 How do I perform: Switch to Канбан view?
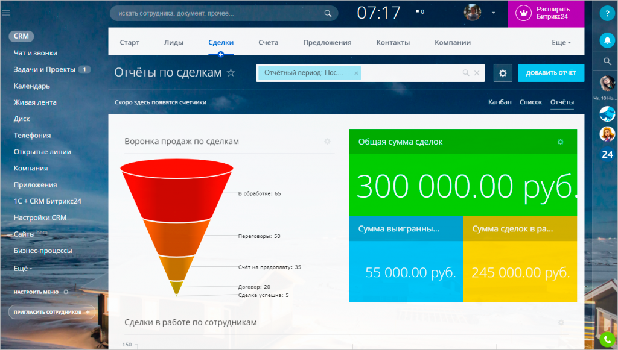pyautogui.click(x=500, y=102)
